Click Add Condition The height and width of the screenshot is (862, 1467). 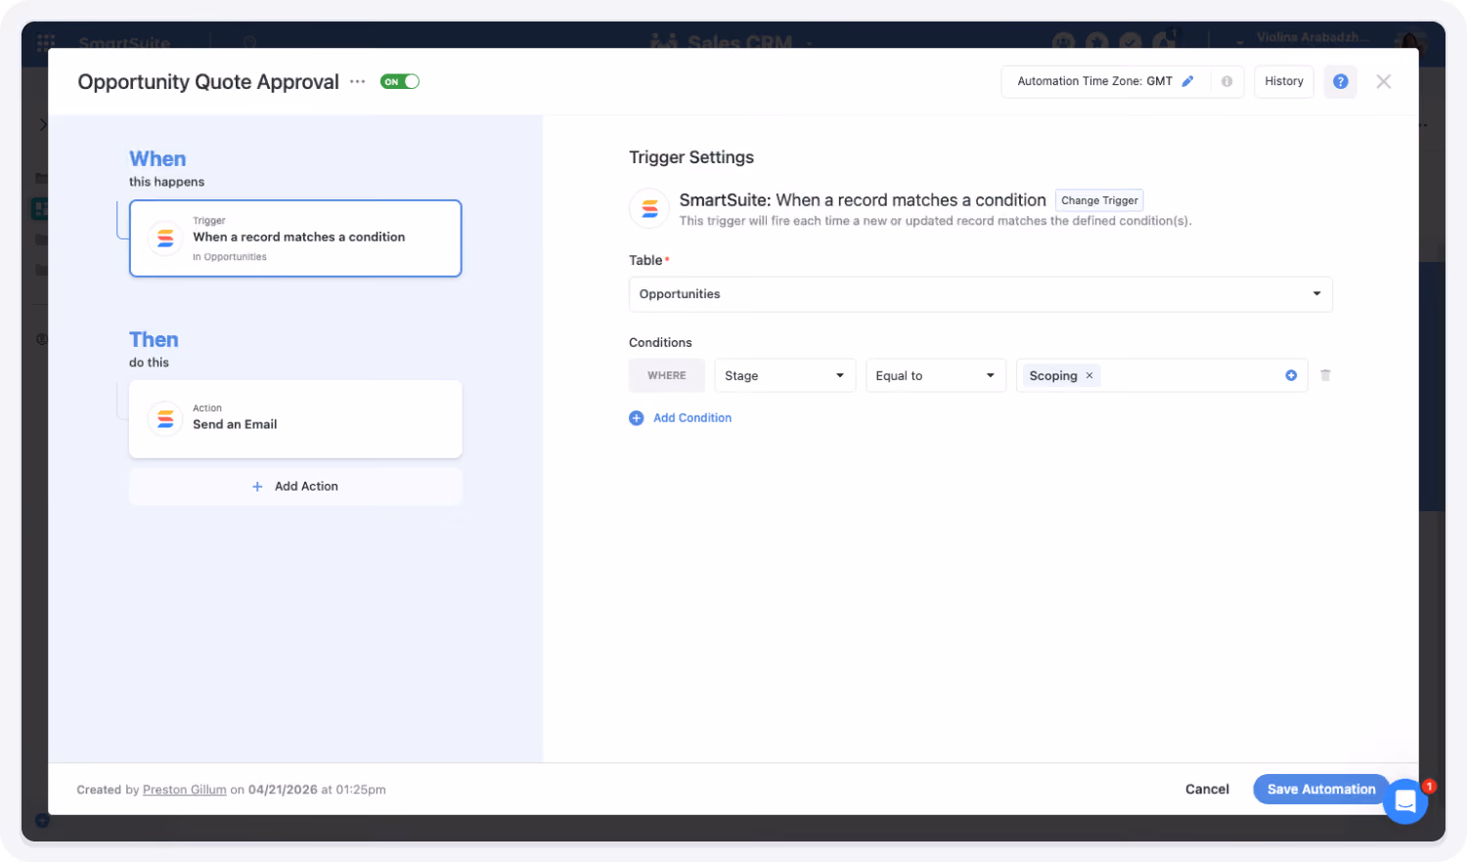[681, 417]
